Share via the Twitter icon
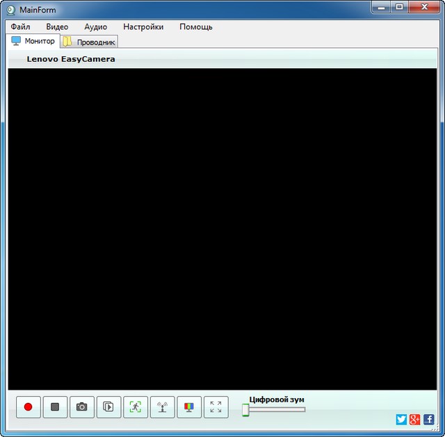The image size is (445, 437). (401, 419)
